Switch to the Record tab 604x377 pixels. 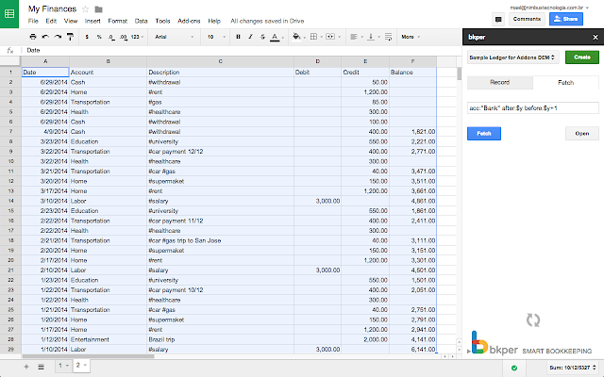499,82
